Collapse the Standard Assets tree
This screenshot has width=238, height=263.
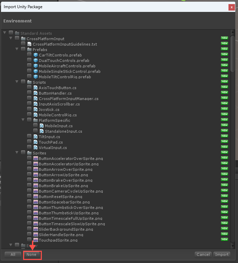tap(5, 33)
